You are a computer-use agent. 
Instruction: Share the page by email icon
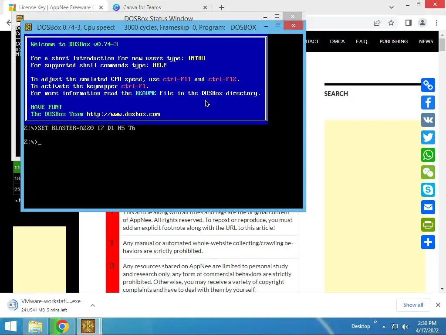(428, 207)
